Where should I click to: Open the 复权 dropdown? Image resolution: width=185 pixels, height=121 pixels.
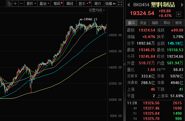pyautogui.click(x=31, y=4)
